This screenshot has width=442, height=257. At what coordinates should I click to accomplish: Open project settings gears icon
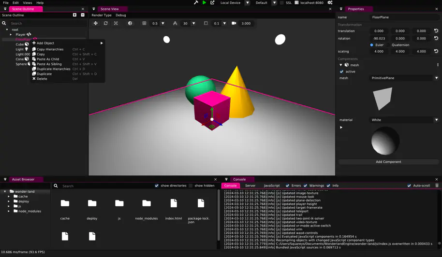pyautogui.click(x=330, y=3)
